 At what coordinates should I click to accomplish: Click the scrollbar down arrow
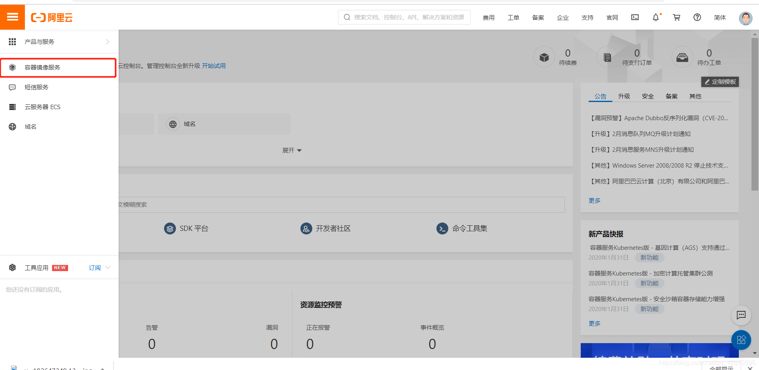(755, 353)
